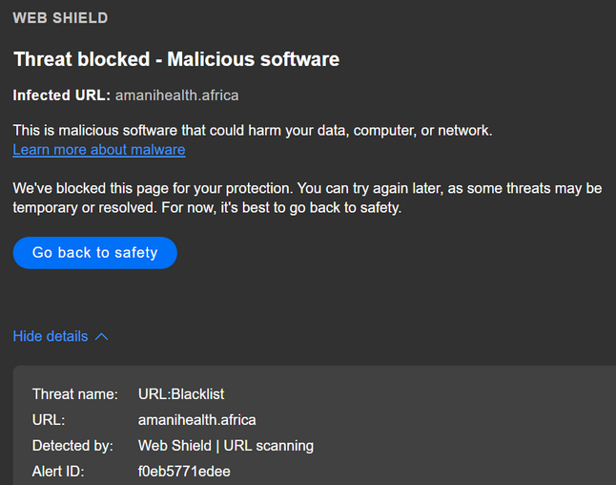This screenshot has width=616, height=485.
Task: Click the empty area of the gray details panel
Action: [477, 430]
